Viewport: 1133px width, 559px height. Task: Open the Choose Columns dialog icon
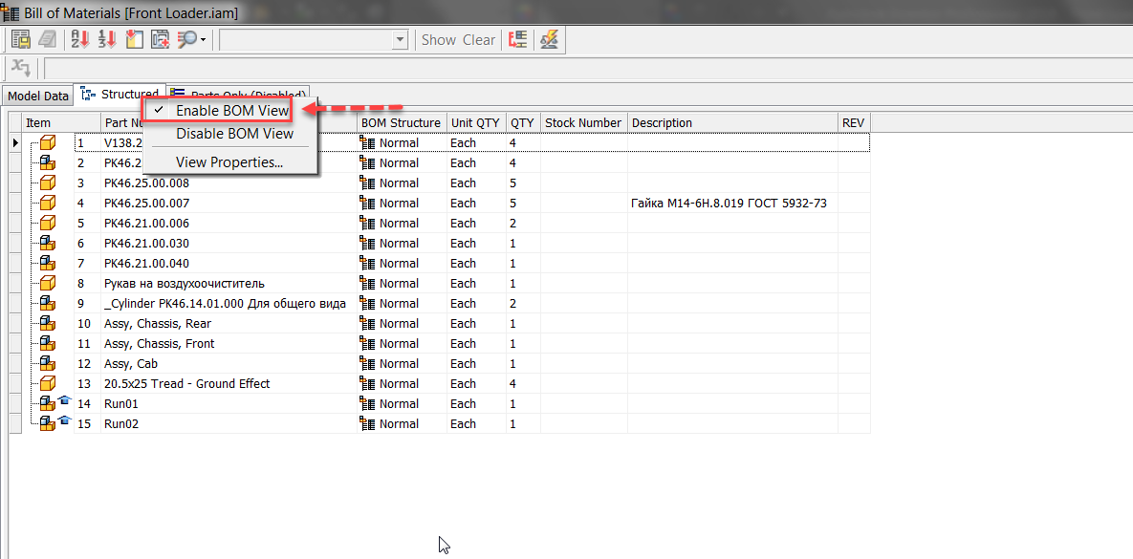134,39
